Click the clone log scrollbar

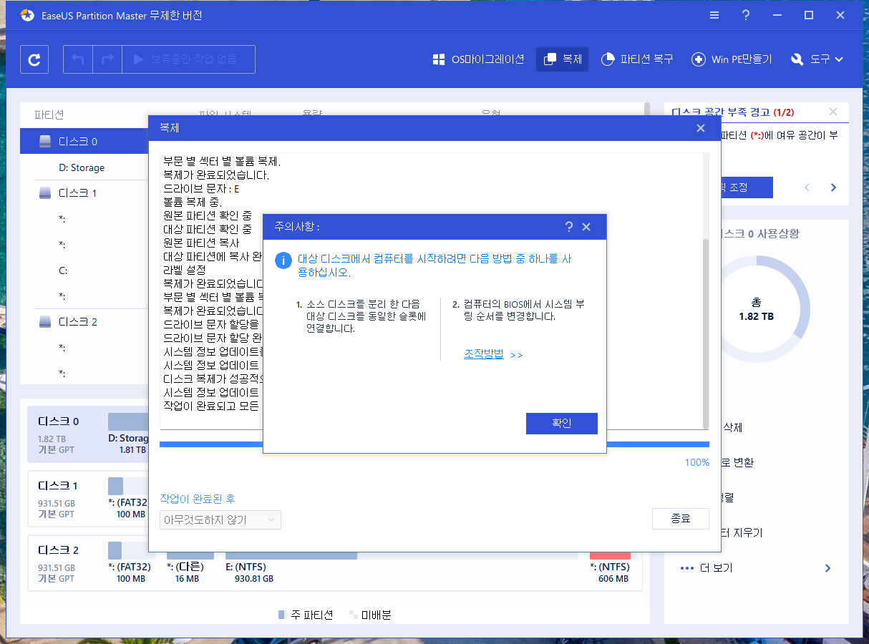pyautogui.click(x=706, y=333)
